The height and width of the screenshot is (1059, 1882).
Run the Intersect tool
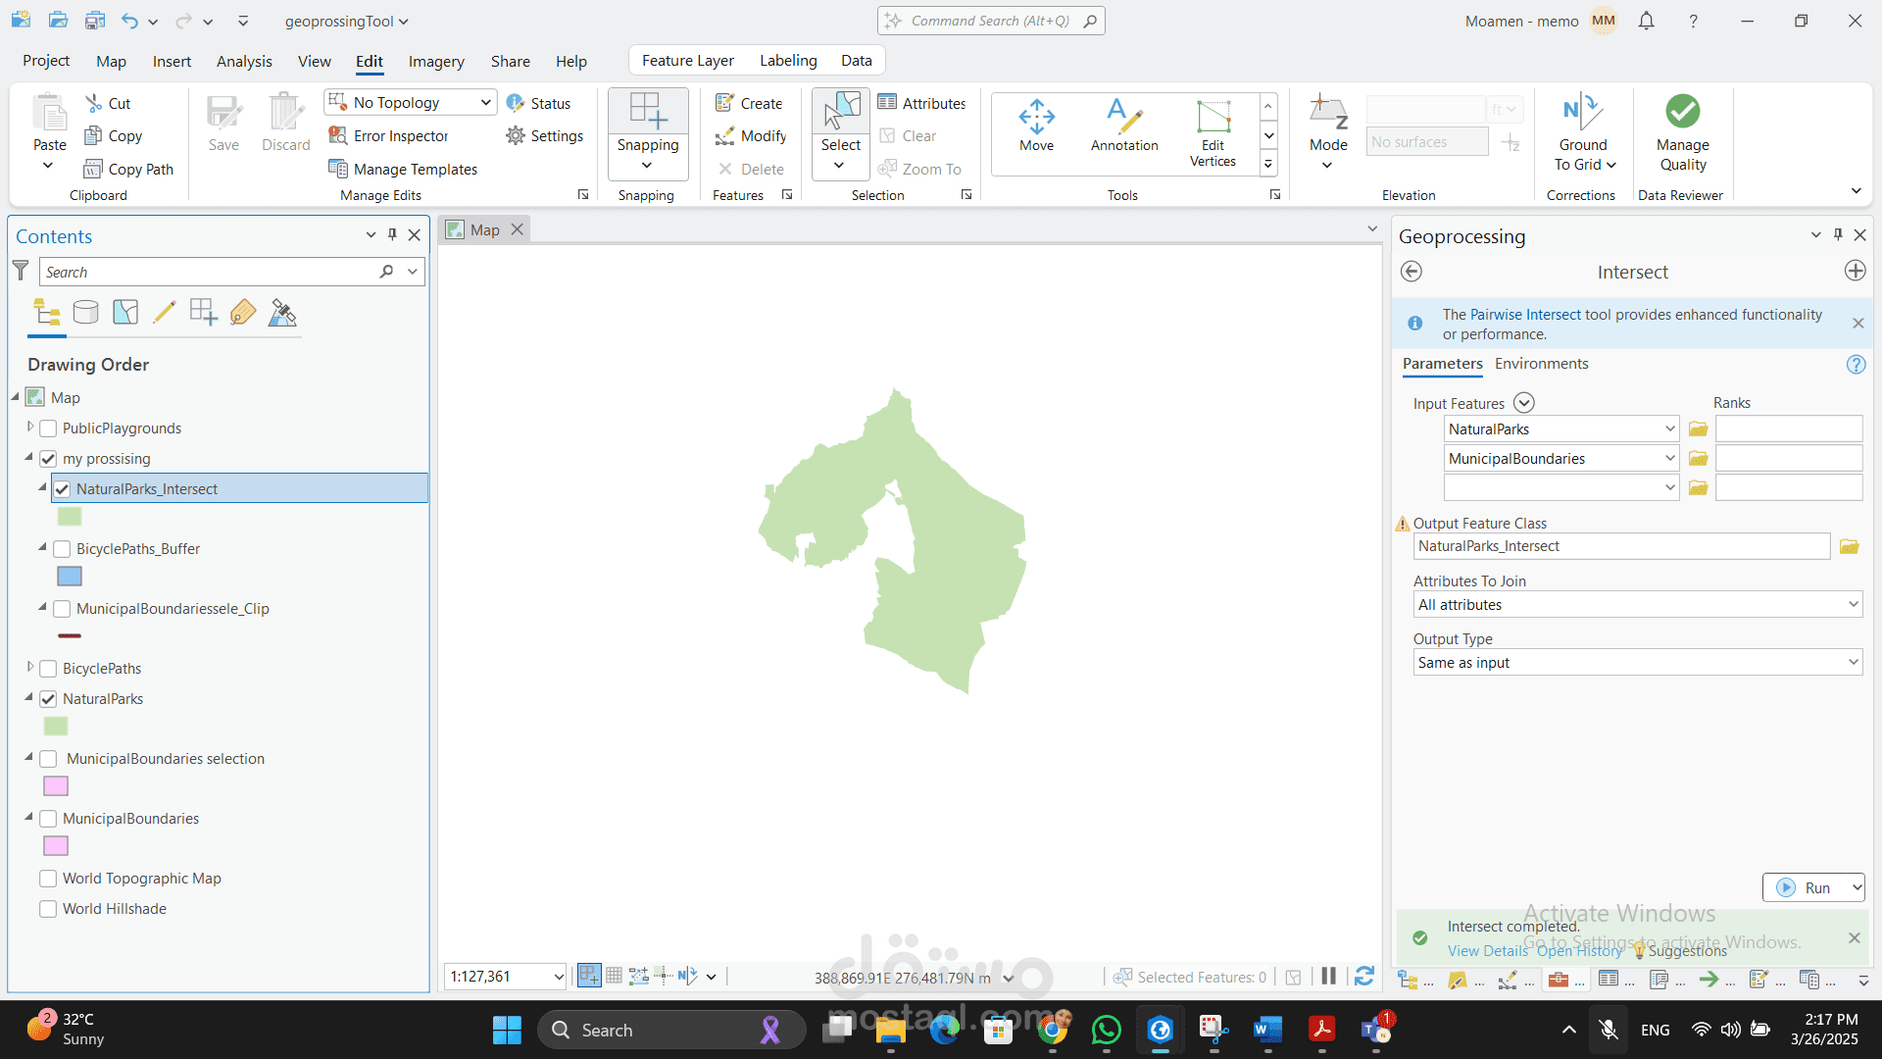[x=1806, y=888]
